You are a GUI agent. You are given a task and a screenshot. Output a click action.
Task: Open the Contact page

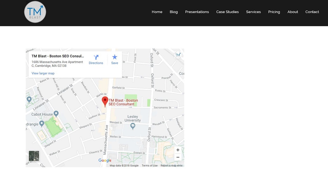(x=312, y=12)
